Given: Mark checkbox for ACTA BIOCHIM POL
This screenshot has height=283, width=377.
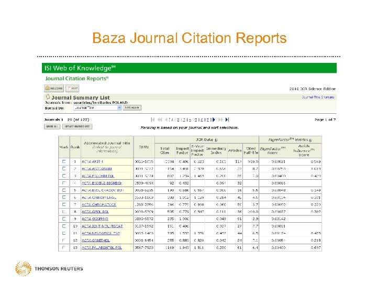Looking at the screenshot, I should pyautogui.click(x=64, y=176).
